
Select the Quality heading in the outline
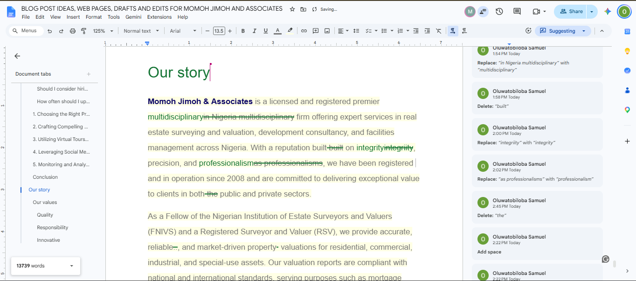tap(45, 215)
